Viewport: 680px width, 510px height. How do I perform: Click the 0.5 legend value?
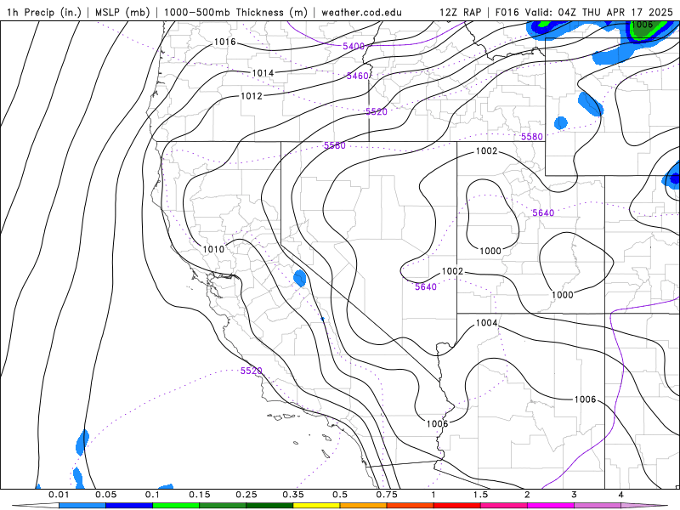[x=340, y=495]
